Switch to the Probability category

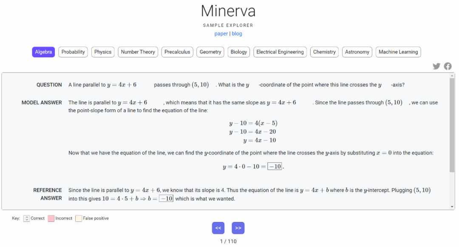click(73, 52)
